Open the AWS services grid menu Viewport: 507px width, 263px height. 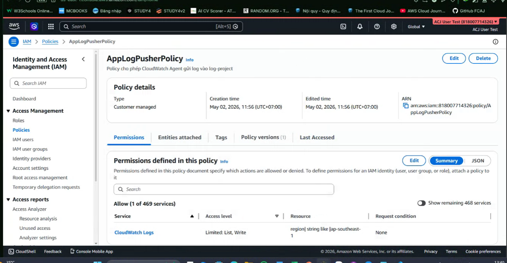51,27
